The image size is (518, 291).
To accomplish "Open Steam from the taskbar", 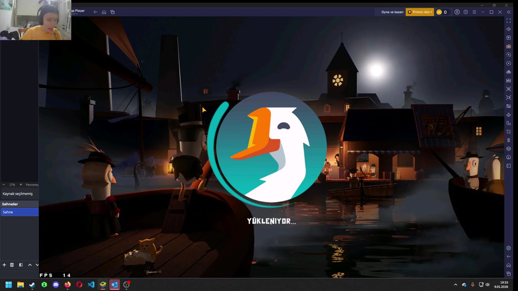I will 32,285.
